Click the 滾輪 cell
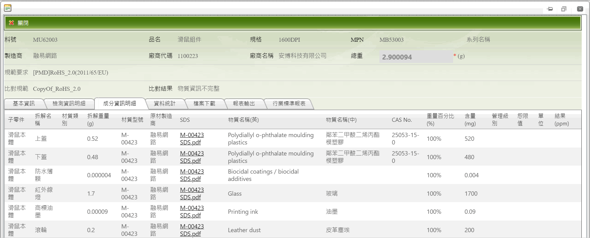The image size is (590, 238). pyautogui.click(x=41, y=230)
